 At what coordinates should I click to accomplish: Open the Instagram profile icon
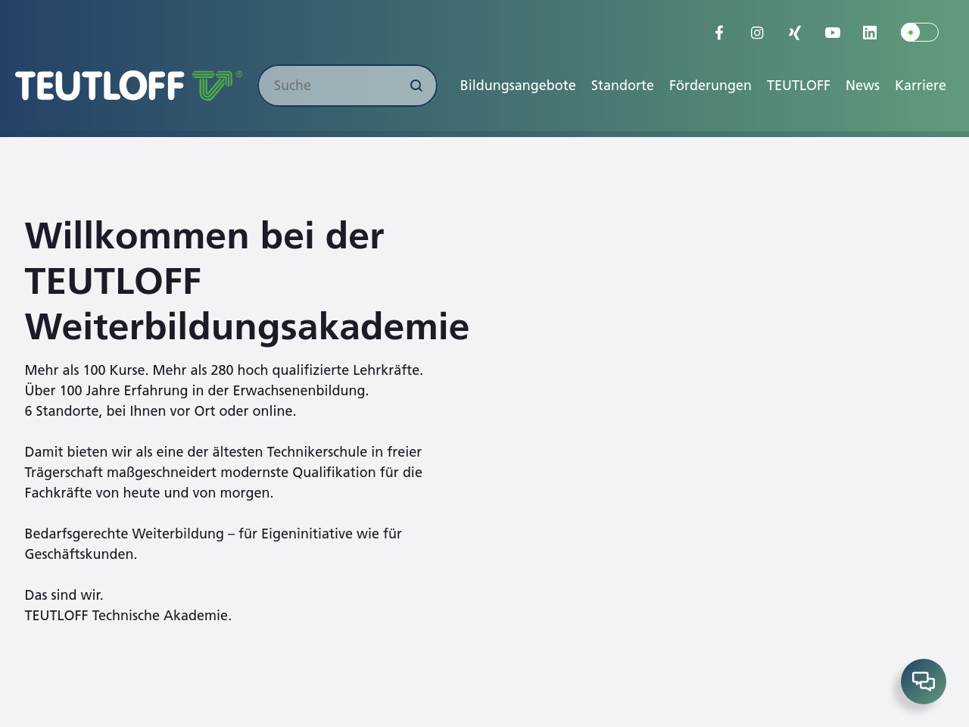(x=757, y=33)
